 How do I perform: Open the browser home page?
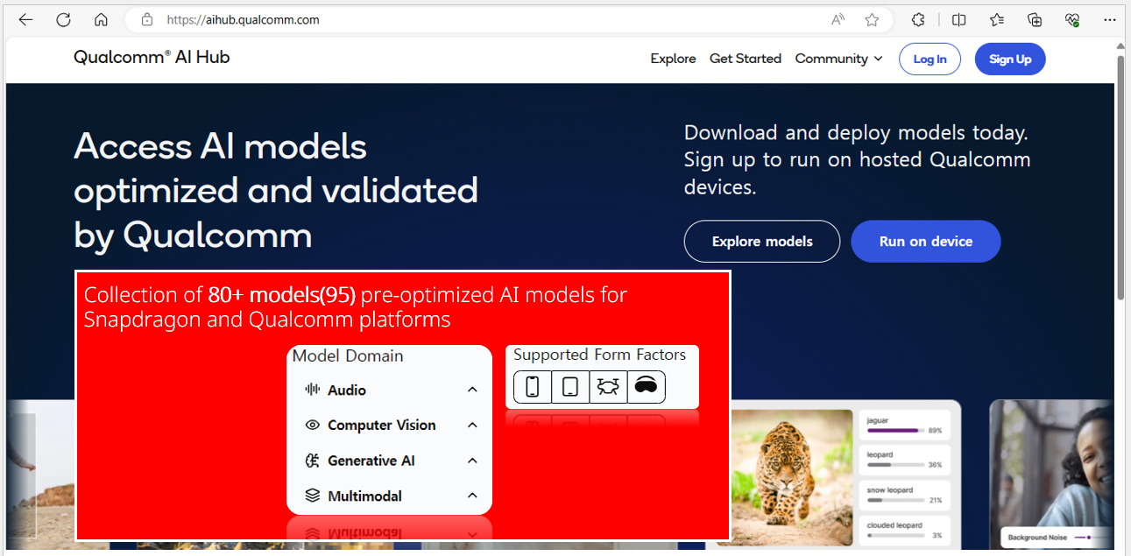pyautogui.click(x=101, y=19)
